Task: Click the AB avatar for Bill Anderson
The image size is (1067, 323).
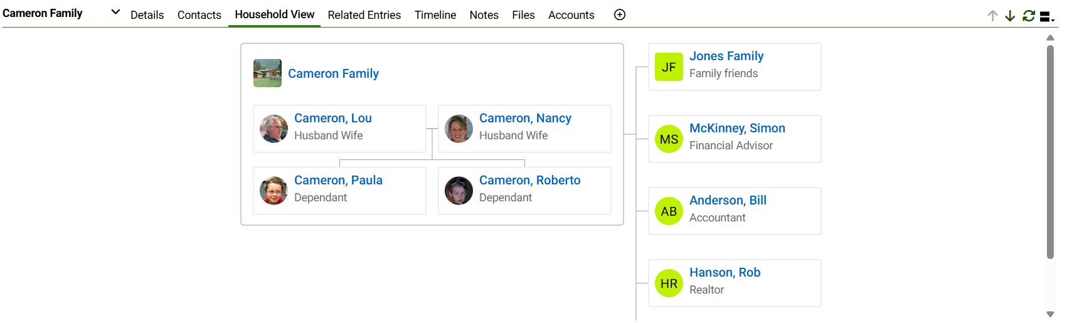Action: point(669,211)
